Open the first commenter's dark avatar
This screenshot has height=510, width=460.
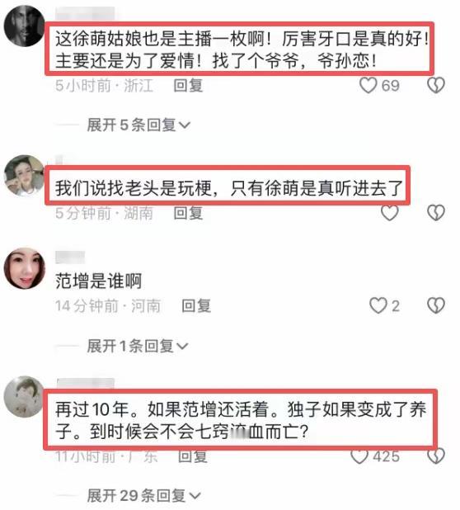(25, 26)
